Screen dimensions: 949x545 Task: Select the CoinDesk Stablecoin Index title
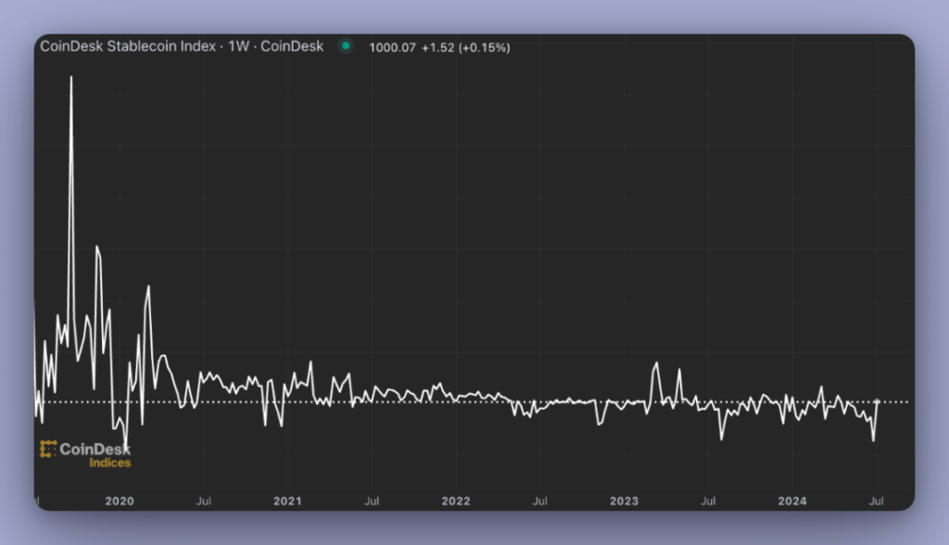[x=129, y=45]
